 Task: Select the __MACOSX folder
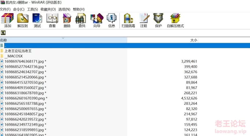(13, 56)
